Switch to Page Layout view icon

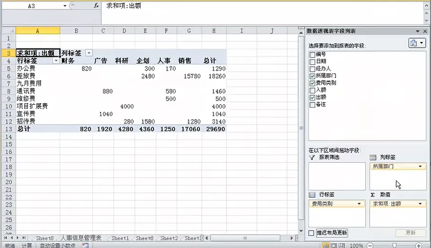pyautogui.click(x=334, y=246)
